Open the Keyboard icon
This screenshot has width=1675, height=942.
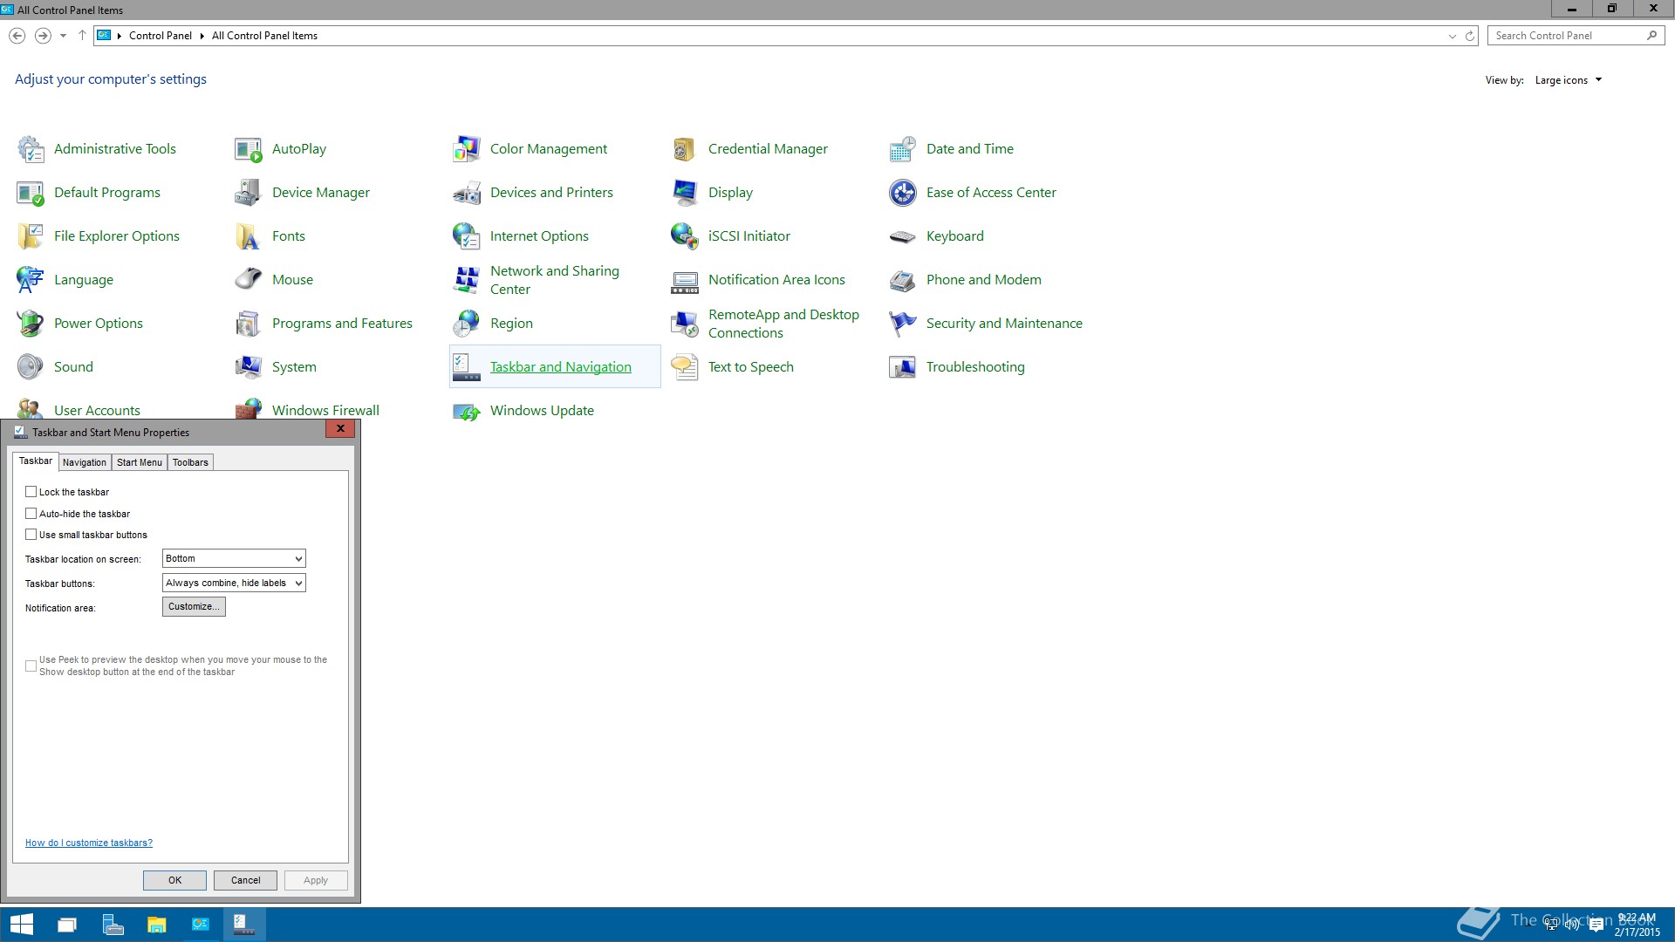tap(903, 236)
